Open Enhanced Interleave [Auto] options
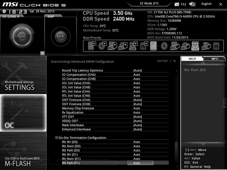The height and width of the screenshot is (170, 227). click(x=137, y=129)
